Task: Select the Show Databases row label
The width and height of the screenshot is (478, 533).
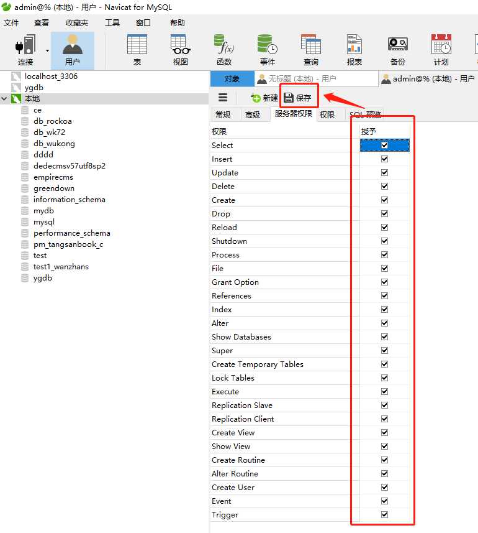Action: coord(241,337)
